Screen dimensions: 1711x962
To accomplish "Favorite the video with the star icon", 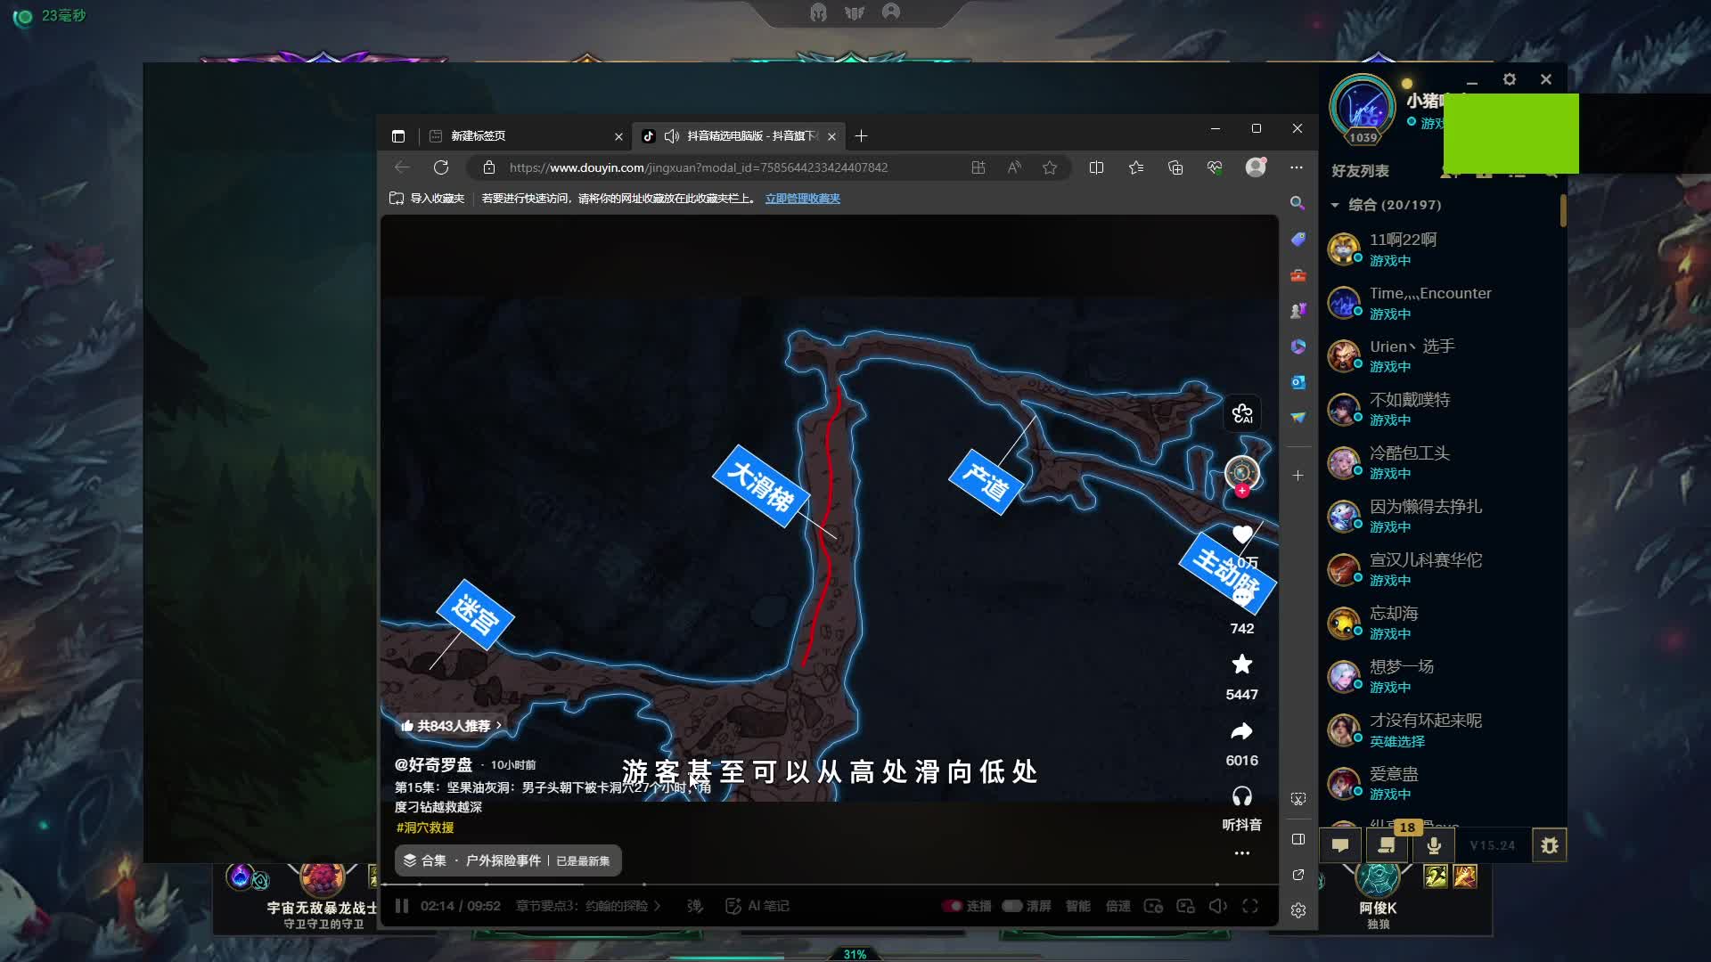I will [1241, 664].
